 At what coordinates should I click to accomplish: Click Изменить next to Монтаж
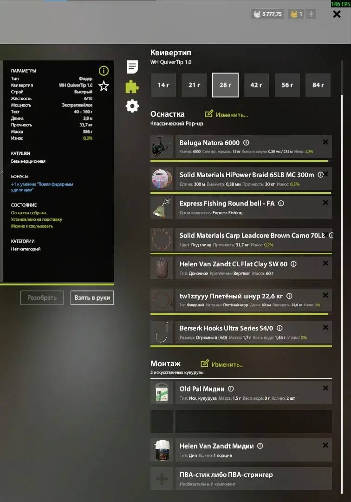[222, 364]
